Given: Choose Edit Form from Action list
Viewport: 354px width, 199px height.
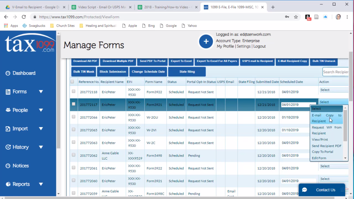Looking at the screenshot, I should pyautogui.click(x=327, y=158).
